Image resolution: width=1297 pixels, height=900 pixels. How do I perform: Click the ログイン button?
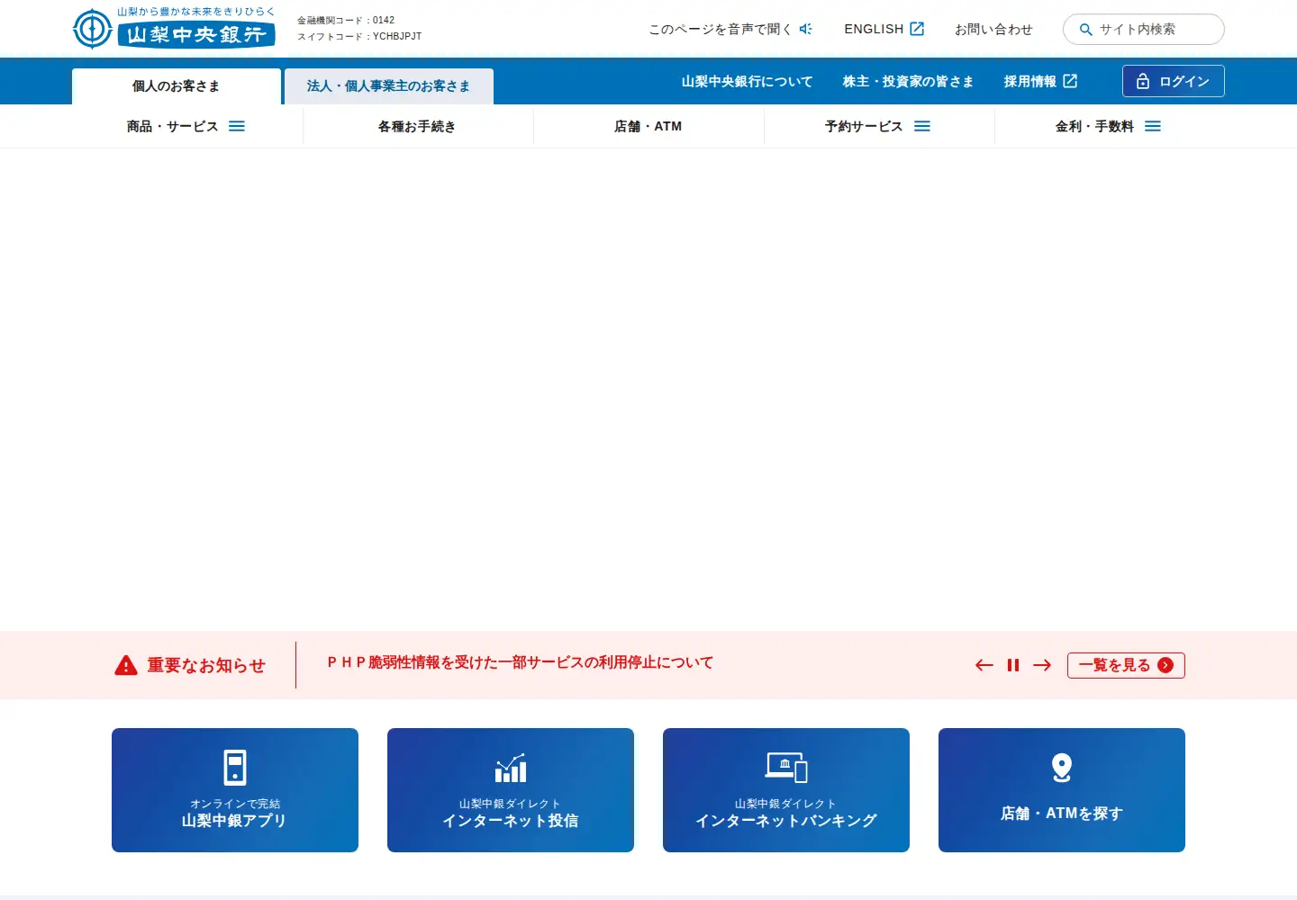[x=1174, y=81]
